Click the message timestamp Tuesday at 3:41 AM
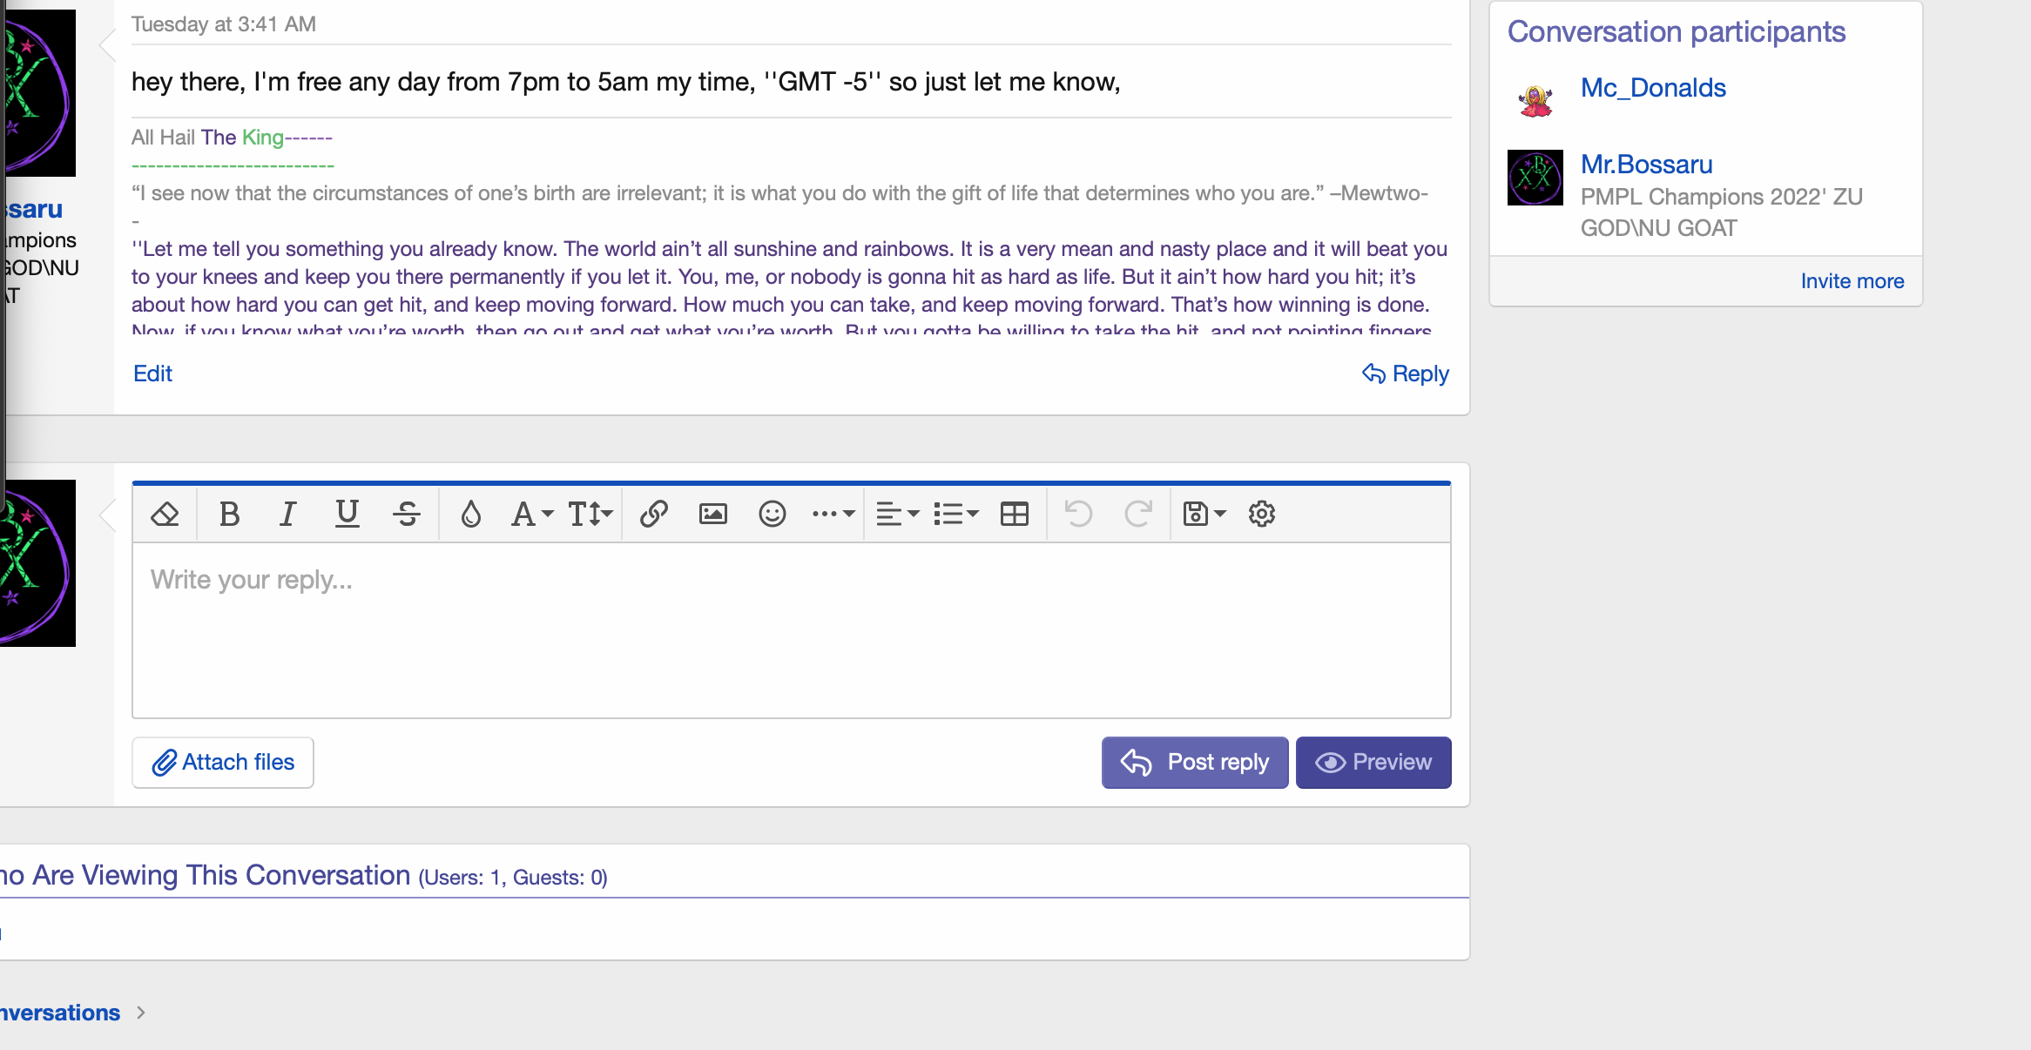This screenshot has width=2031, height=1050. point(224,24)
